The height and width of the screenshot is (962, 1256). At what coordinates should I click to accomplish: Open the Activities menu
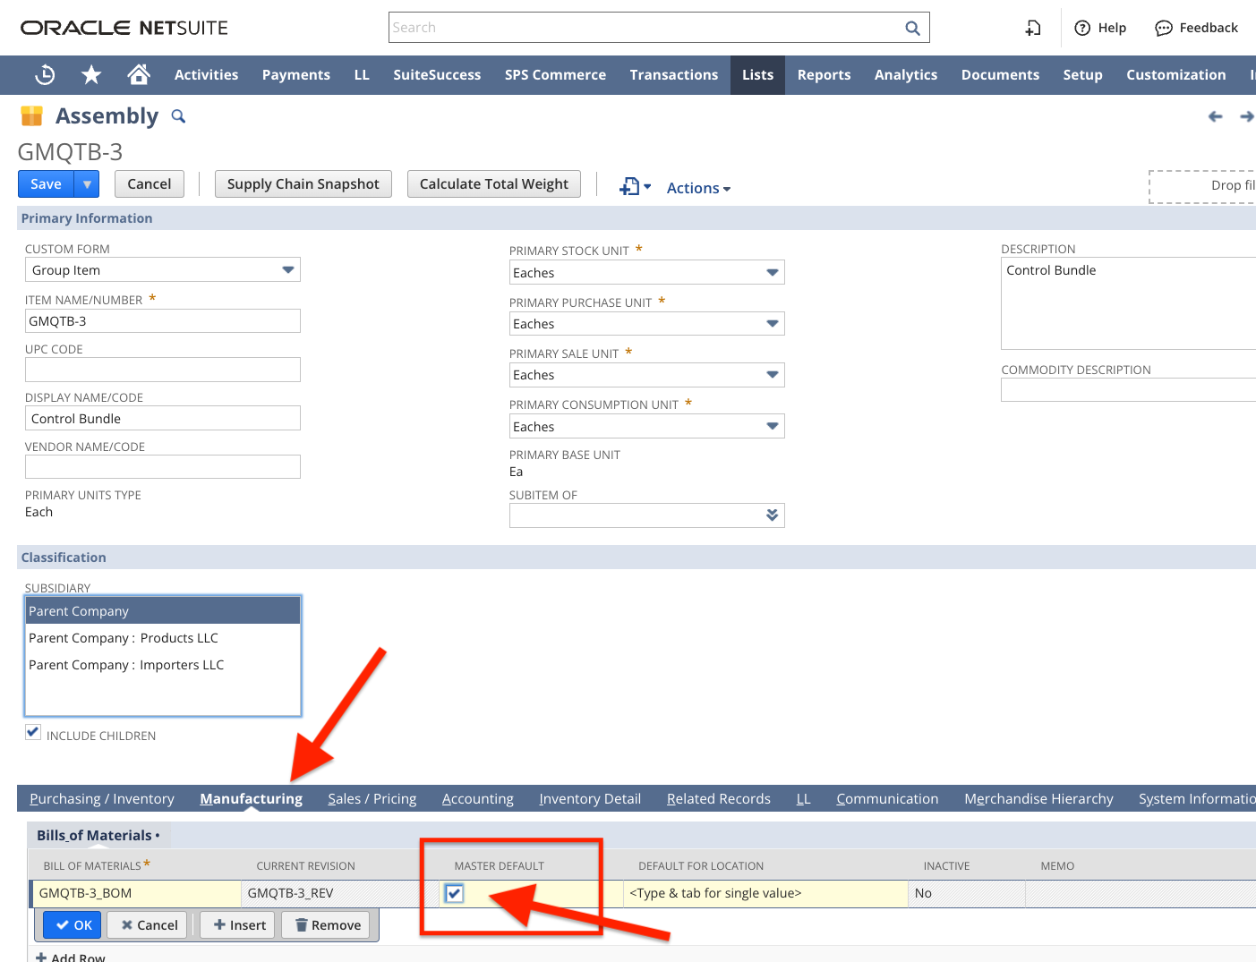[206, 75]
